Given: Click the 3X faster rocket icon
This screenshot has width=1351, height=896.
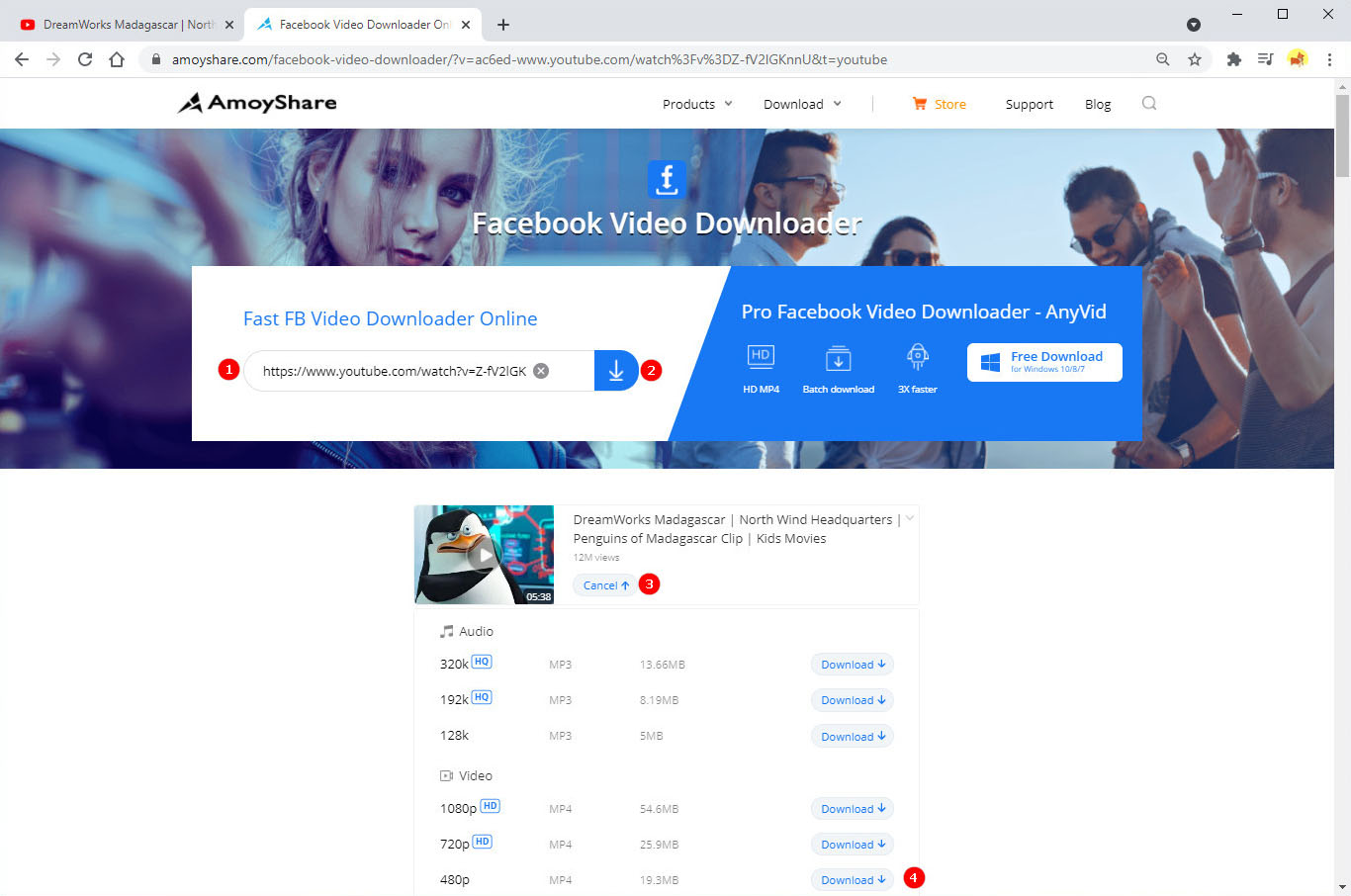Looking at the screenshot, I should tap(918, 357).
